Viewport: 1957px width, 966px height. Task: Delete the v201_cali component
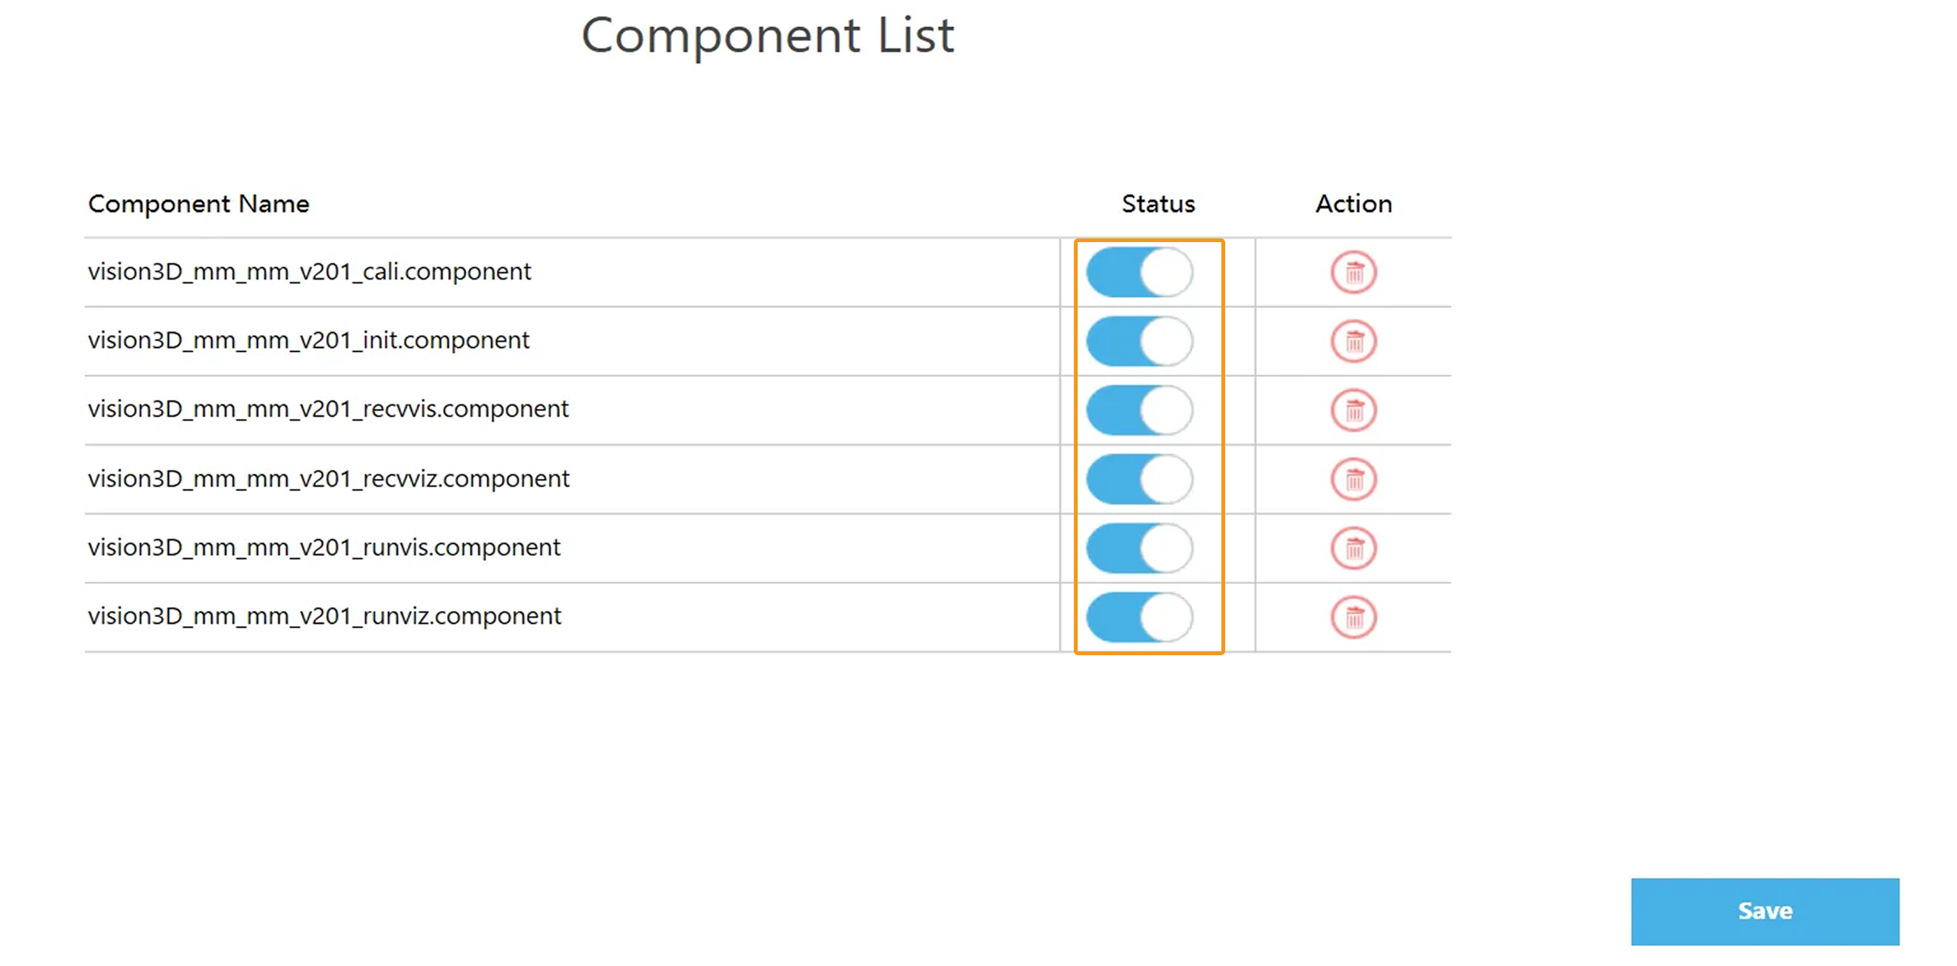(1353, 272)
